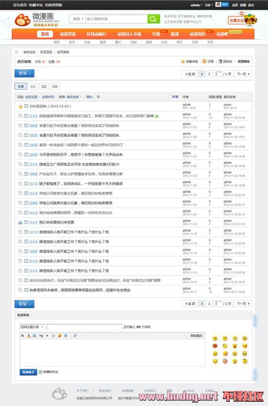Check the box beside DSU sign-in thread

26,106
